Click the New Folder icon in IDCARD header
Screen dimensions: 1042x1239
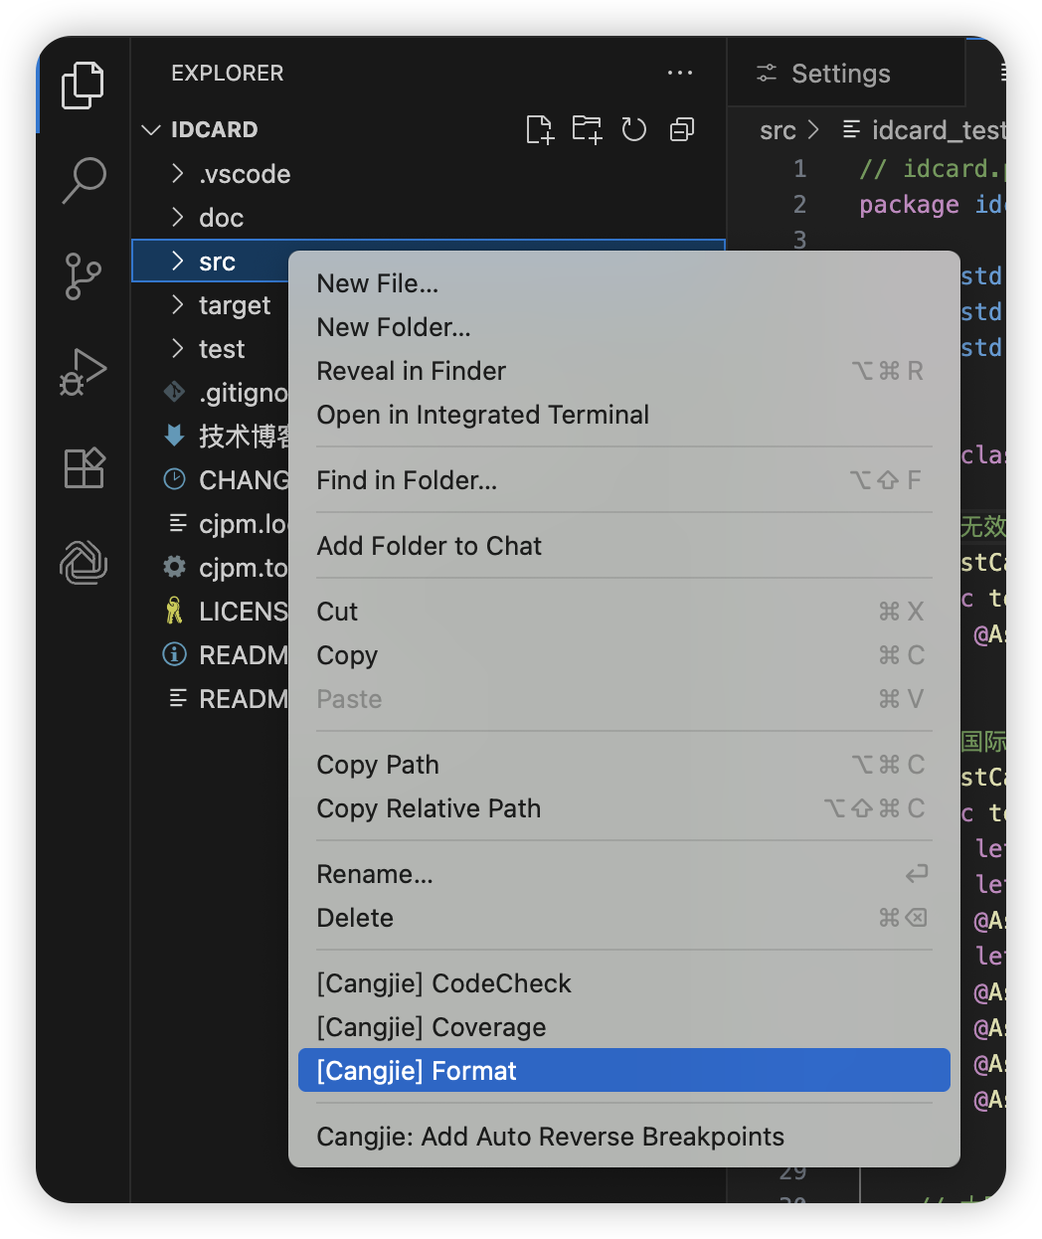point(588,129)
